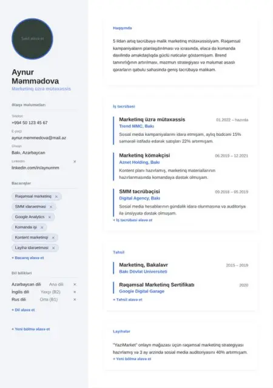Edit the address Bakı, Azərbaycan
This screenshot has height=388, width=273.
[x=29, y=153]
